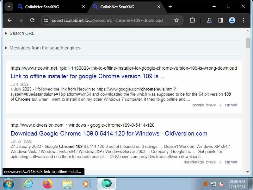Go back to the previous page
The width and height of the screenshot is (253, 190).
click(9, 20)
